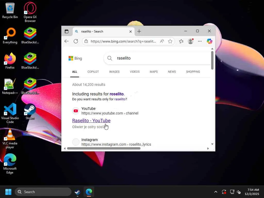The image size is (264, 198).
Task: Click the Bing search magnifier icon
Action: click(x=110, y=58)
